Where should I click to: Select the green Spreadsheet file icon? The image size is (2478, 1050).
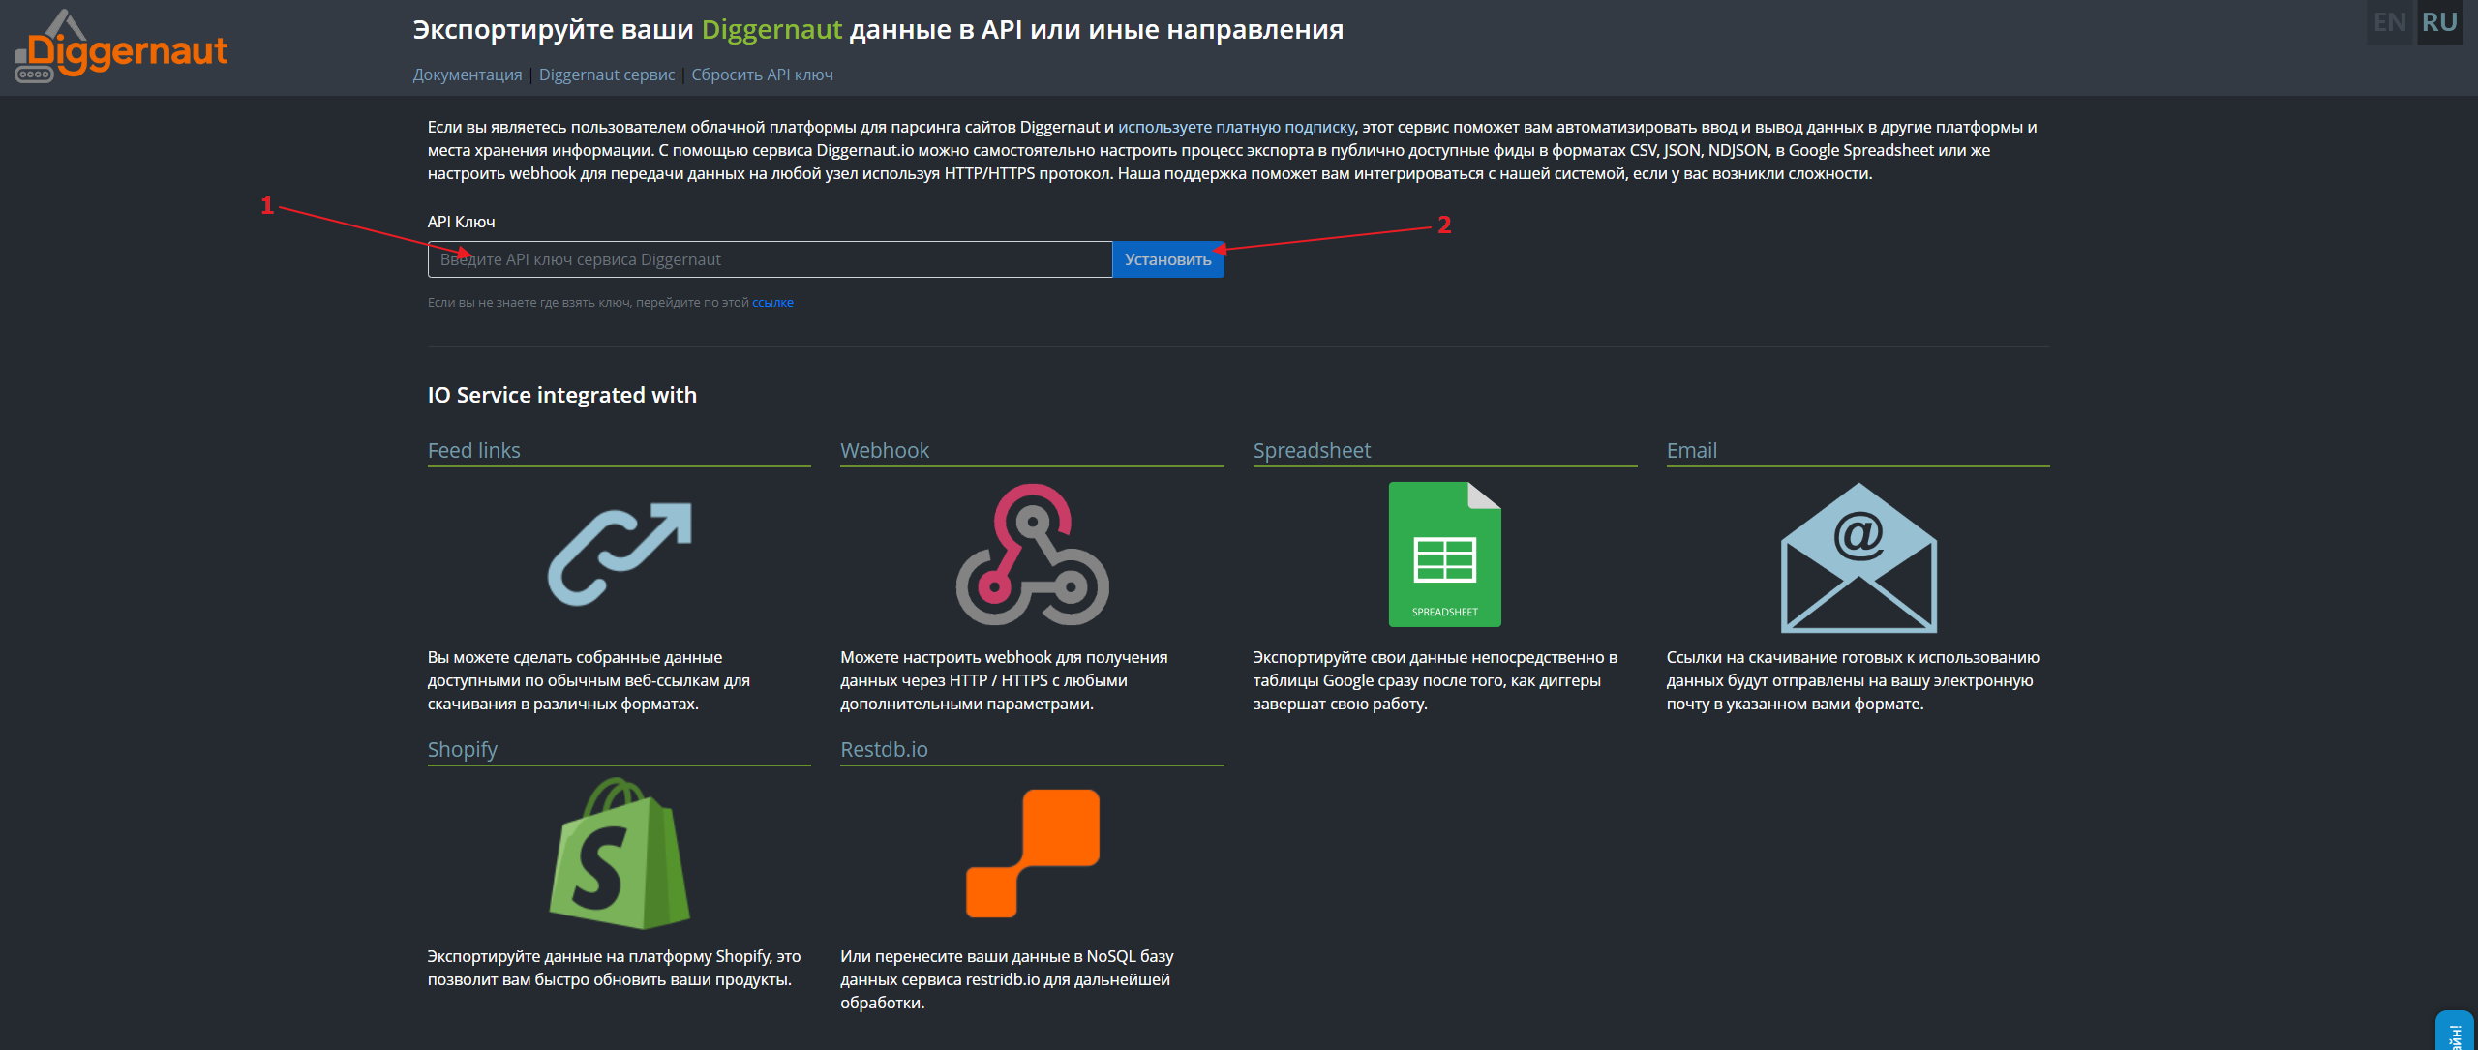tap(1445, 554)
